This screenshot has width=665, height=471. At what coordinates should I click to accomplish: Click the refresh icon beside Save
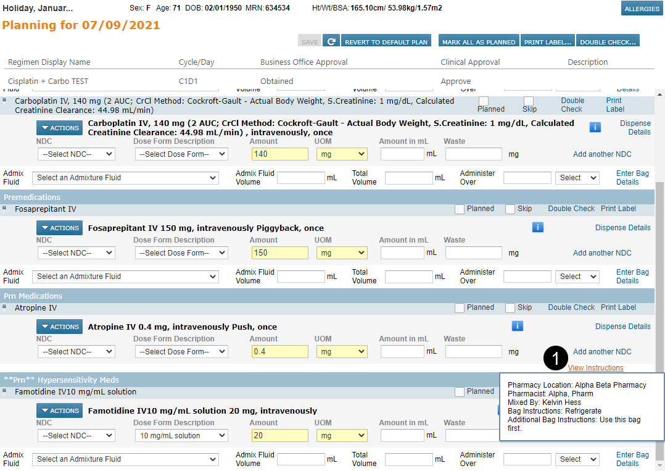pyautogui.click(x=331, y=41)
